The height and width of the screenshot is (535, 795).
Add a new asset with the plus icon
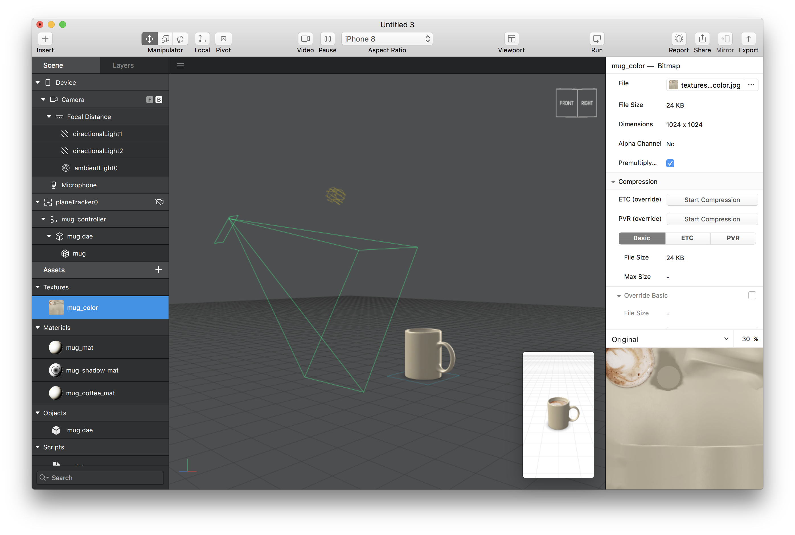(158, 269)
